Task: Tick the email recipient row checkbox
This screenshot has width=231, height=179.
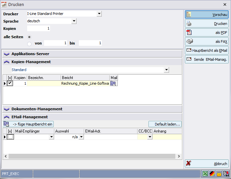Action: [10, 137]
